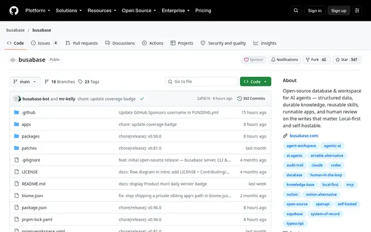This screenshot has height=232, width=371.
Task: Open the Security and quality tab
Action: click(223, 43)
